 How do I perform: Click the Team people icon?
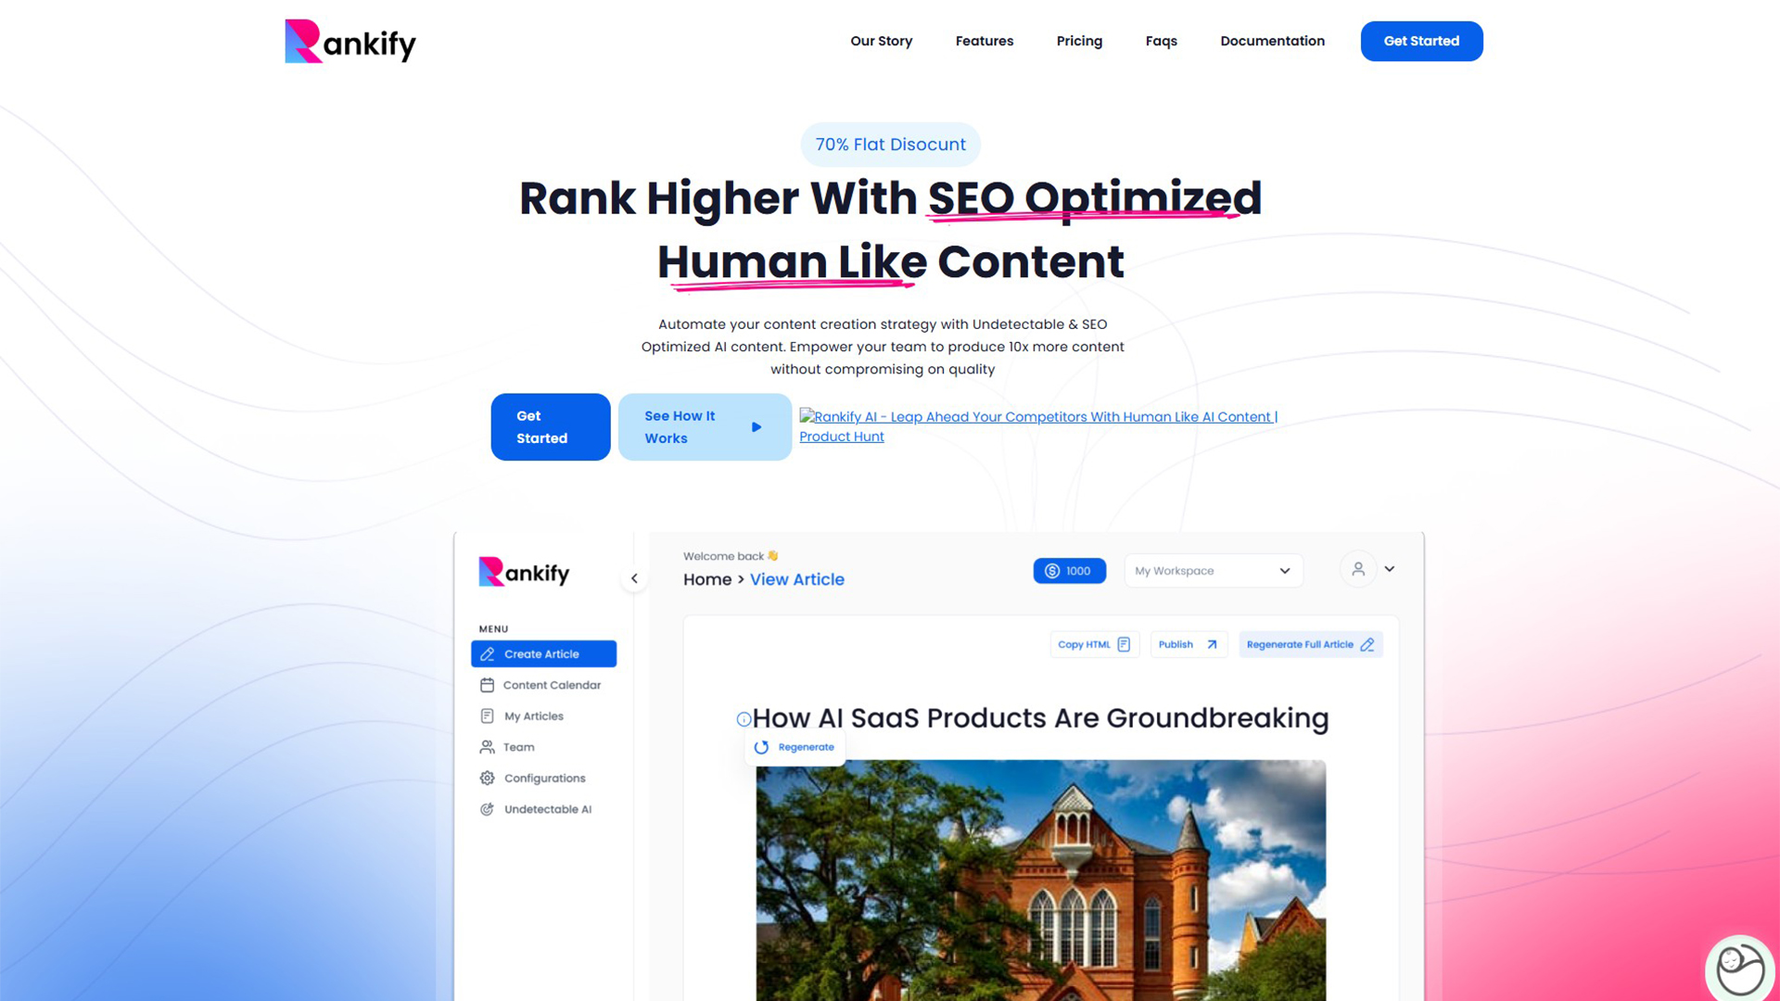[487, 747]
